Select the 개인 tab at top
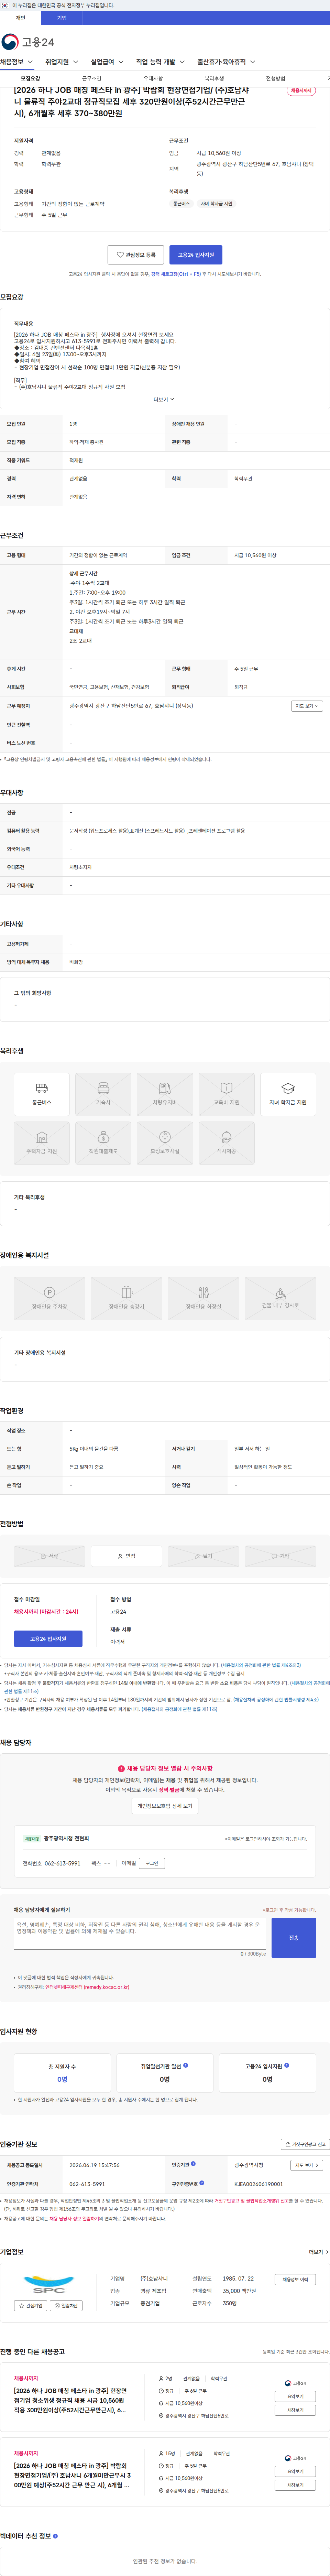The image size is (330, 2576). 20,18
